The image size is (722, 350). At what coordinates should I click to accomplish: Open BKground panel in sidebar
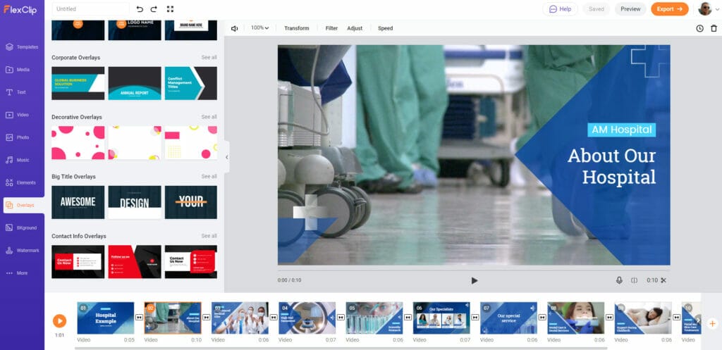point(22,227)
